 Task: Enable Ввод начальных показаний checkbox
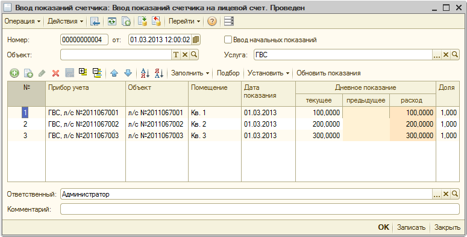(228, 40)
